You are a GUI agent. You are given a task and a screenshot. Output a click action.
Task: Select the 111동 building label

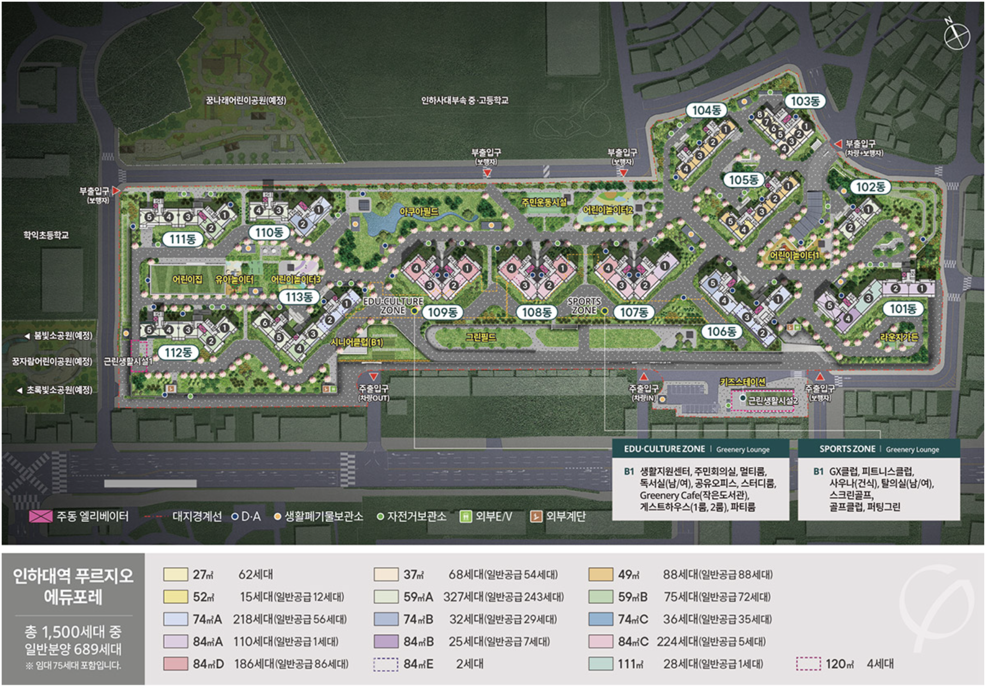pyautogui.click(x=182, y=239)
